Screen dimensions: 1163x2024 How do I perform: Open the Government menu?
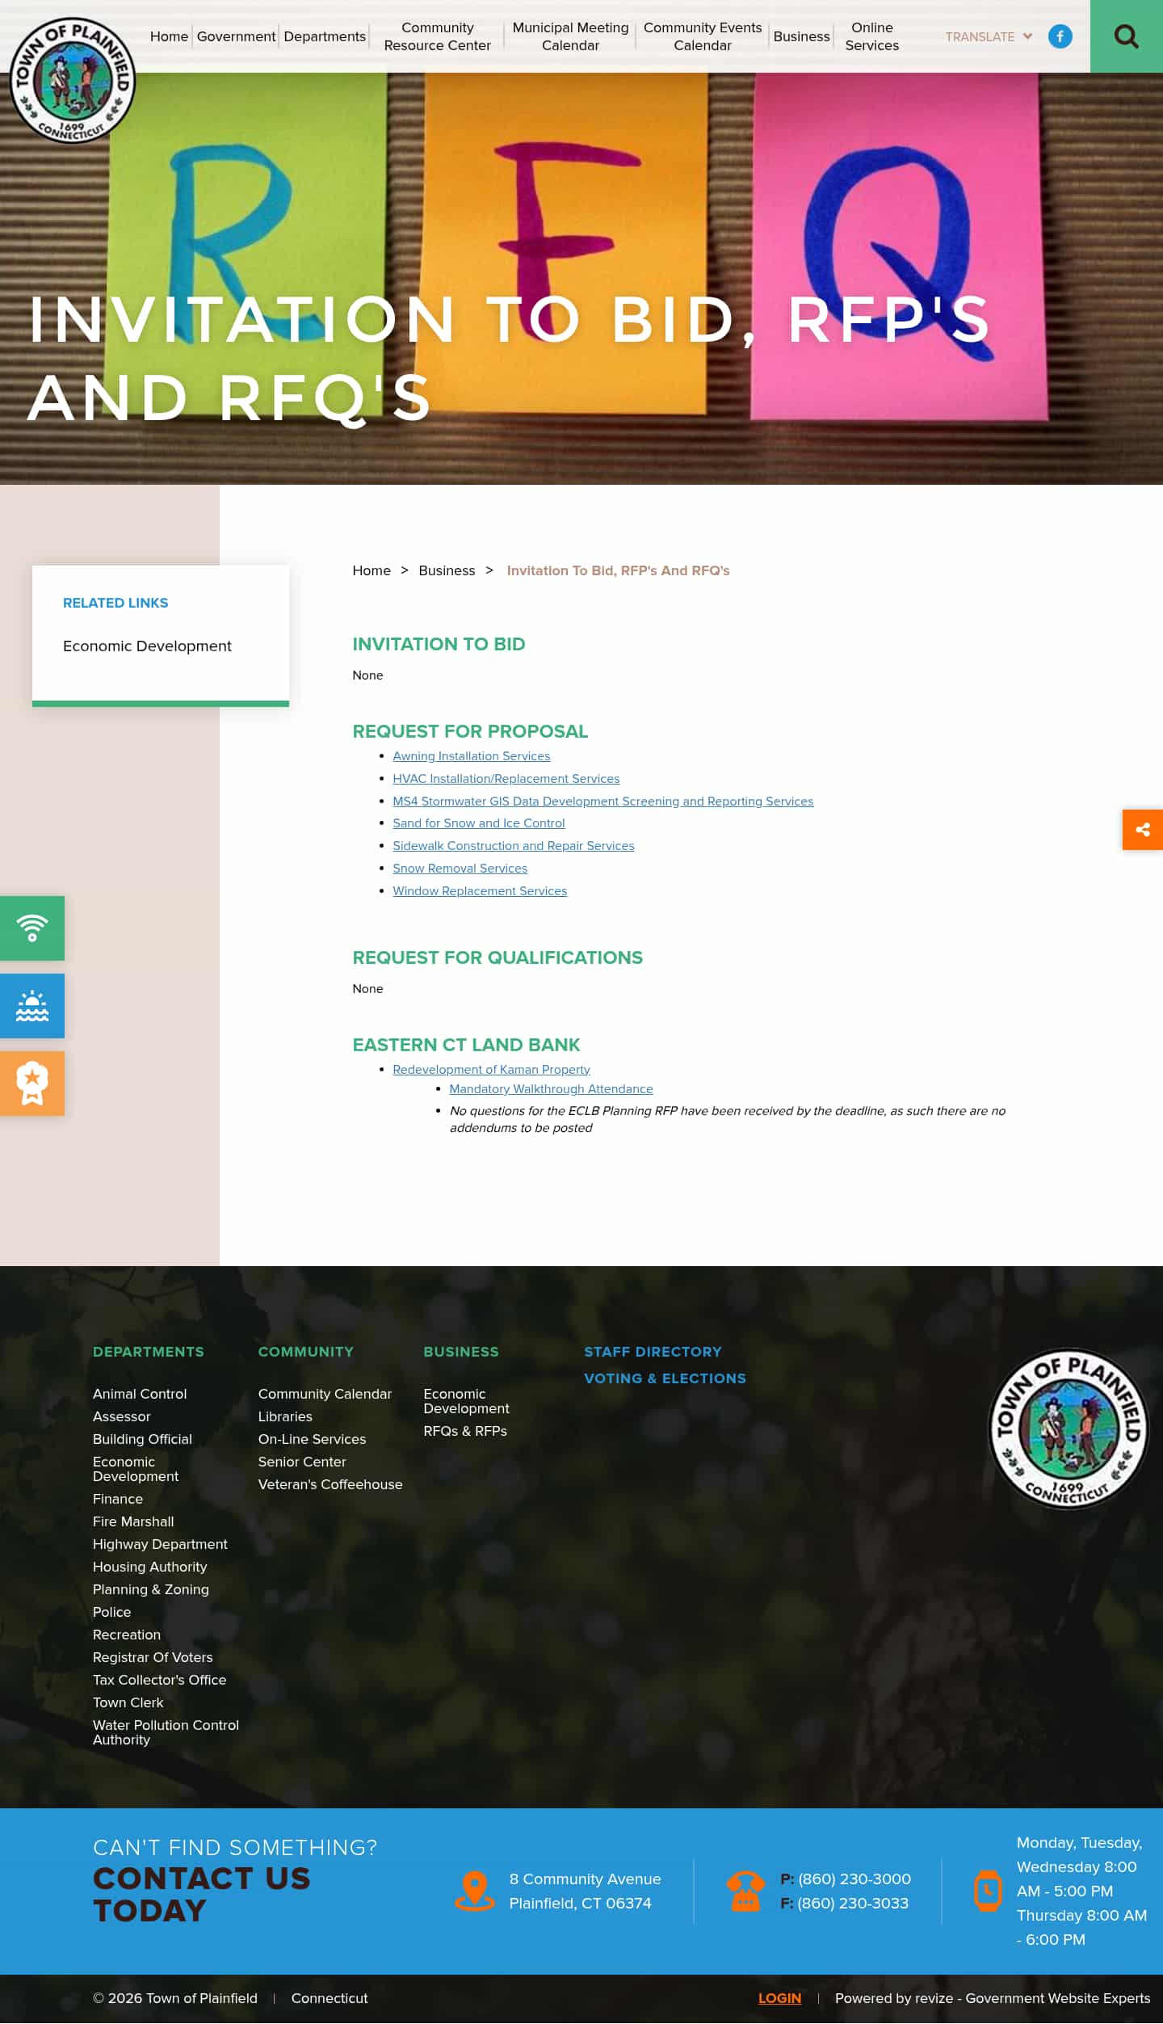pyautogui.click(x=236, y=36)
